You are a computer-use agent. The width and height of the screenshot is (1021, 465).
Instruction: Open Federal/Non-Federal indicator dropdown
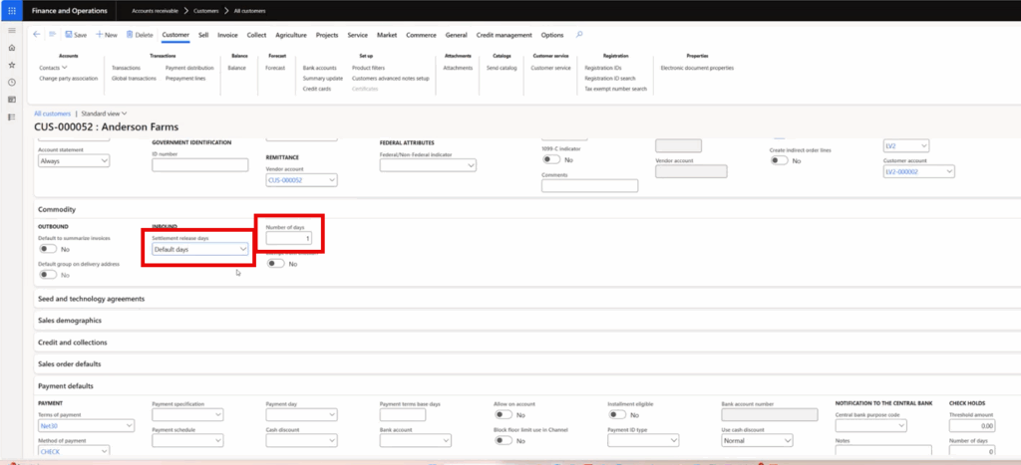[428, 165]
